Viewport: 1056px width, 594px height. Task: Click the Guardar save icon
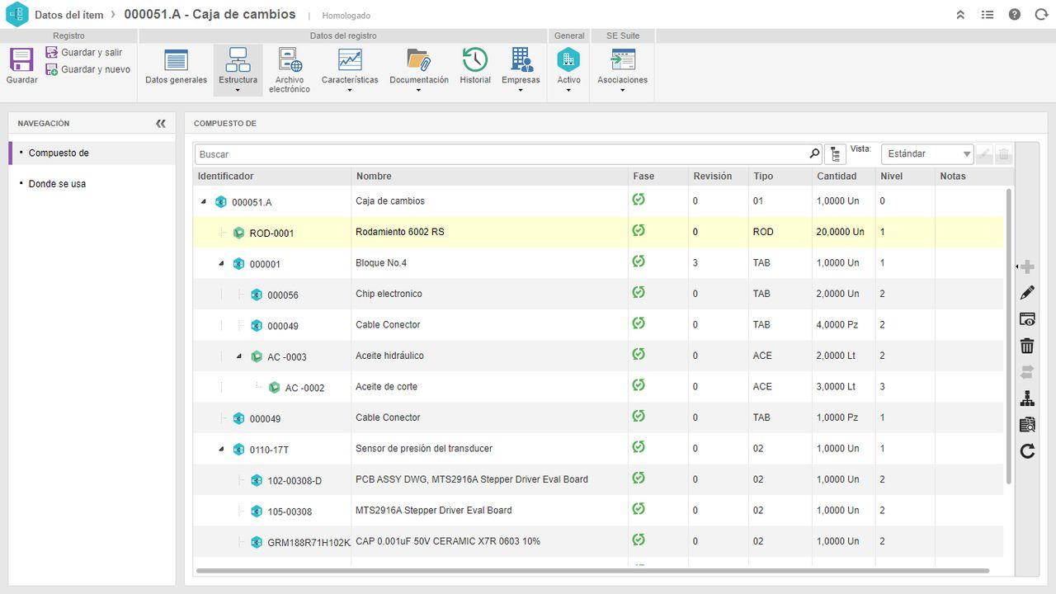pyautogui.click(x=21, y=59)
